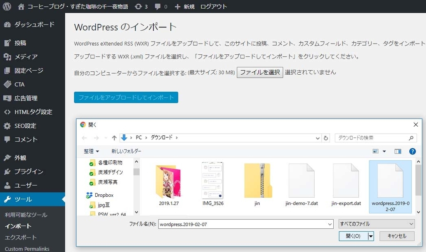Image resolution: width=426 pixels, height=252 pixels.
Task: Expand the ダウンロード breadcrumb chevron
Action: point(176,138)
